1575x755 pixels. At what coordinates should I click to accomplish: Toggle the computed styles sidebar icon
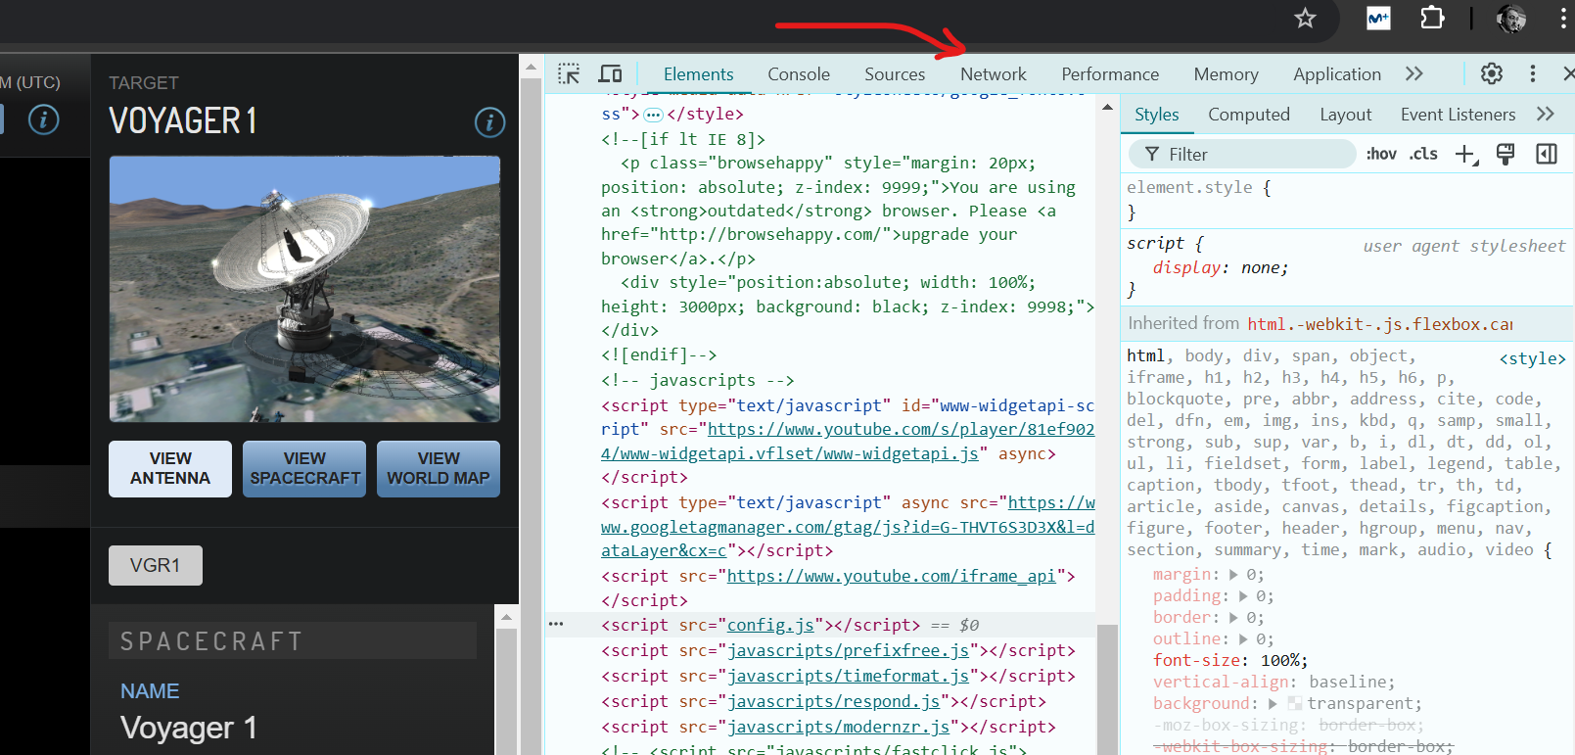pyautogui.click(x=1547, y=155)
